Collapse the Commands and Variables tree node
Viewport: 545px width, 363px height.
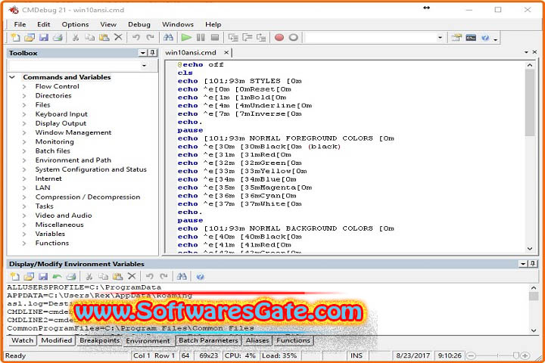[13, 77]
